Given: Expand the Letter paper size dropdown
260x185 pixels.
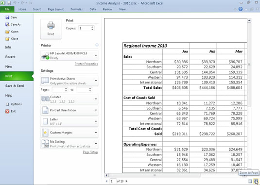Looking at the screenshot, I should (x=96, y=121).
